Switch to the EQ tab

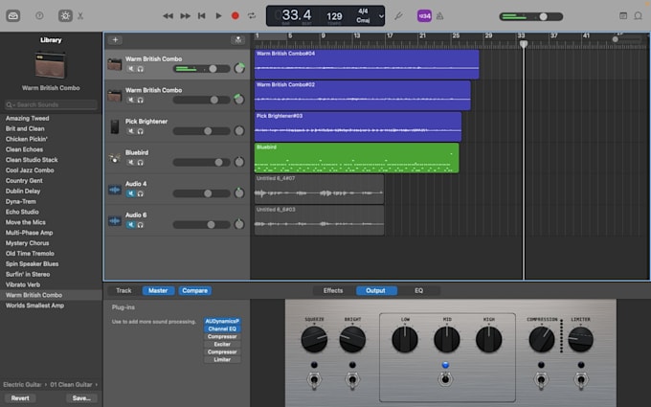point(418,291)
